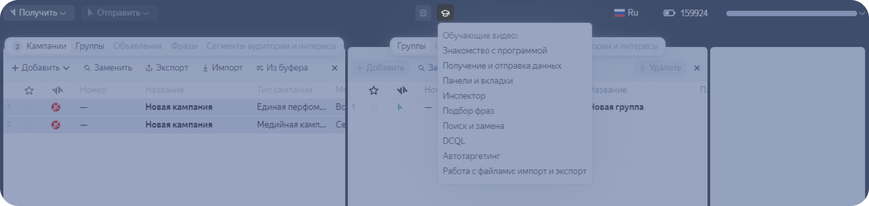The height and width of the screenshot is (206, 869).
Task: Open Получение и отправка данных video
Action: pyautogui.click(x=502, y=66)
